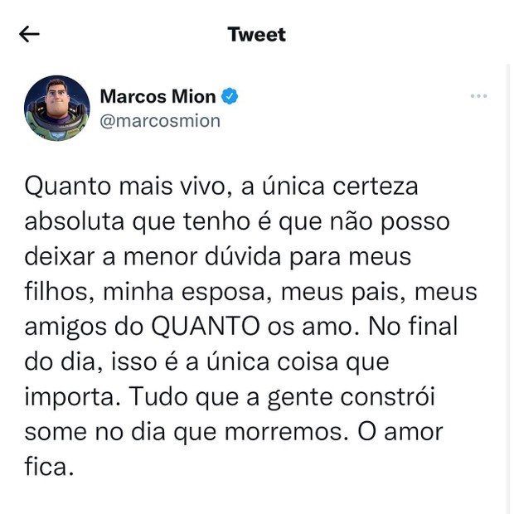The width and height of the screenshot is (514, 514).
Task: Click the phrase "deixar a menor dúvida"
Action: tap(153, 256)
